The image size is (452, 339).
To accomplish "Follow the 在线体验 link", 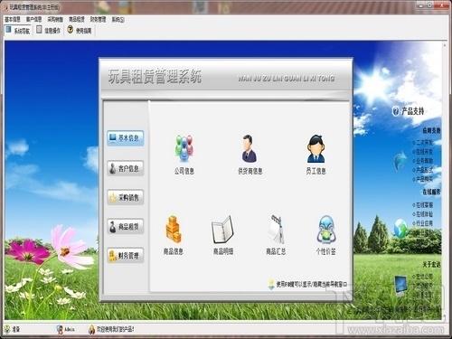I will coord(423,214).
